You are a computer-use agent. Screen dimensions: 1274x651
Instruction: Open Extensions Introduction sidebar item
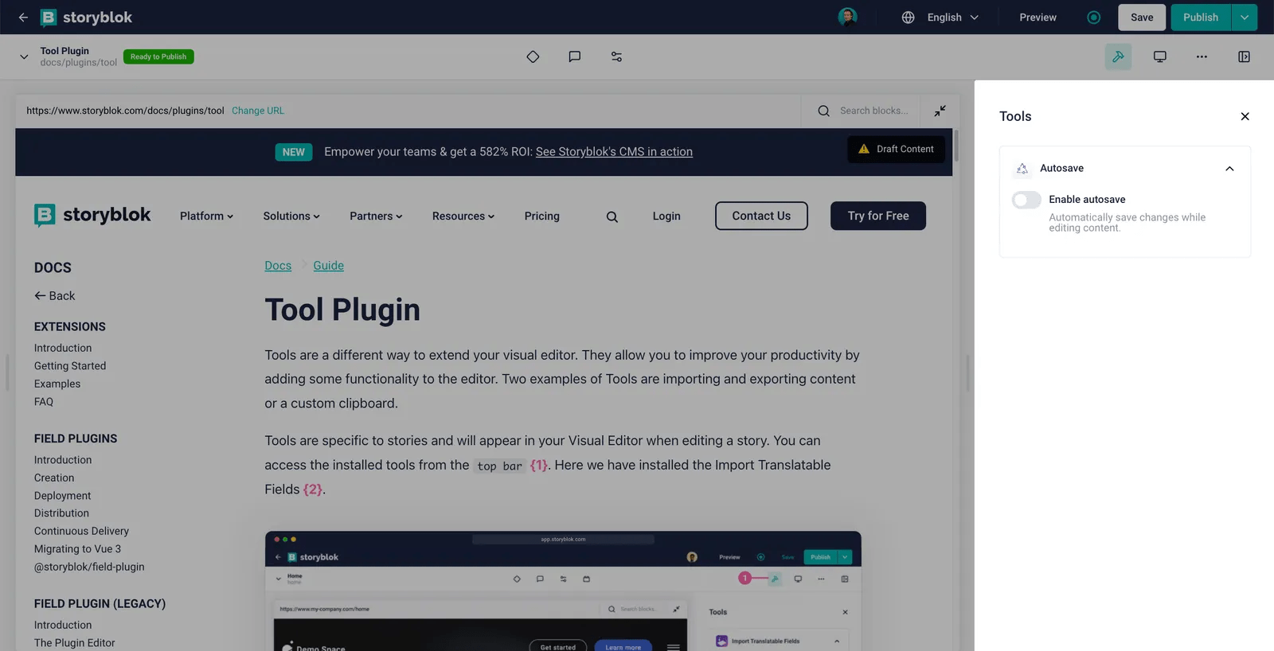(x=63, y=348)
